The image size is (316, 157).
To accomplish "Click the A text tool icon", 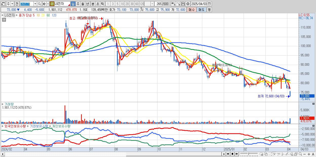I will tap(313, 154).
